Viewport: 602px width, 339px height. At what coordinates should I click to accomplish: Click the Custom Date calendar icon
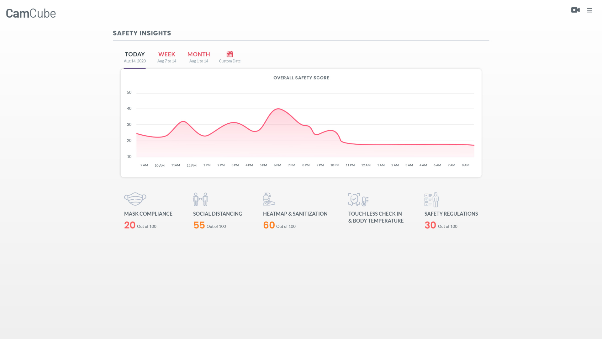pos(230,54)
